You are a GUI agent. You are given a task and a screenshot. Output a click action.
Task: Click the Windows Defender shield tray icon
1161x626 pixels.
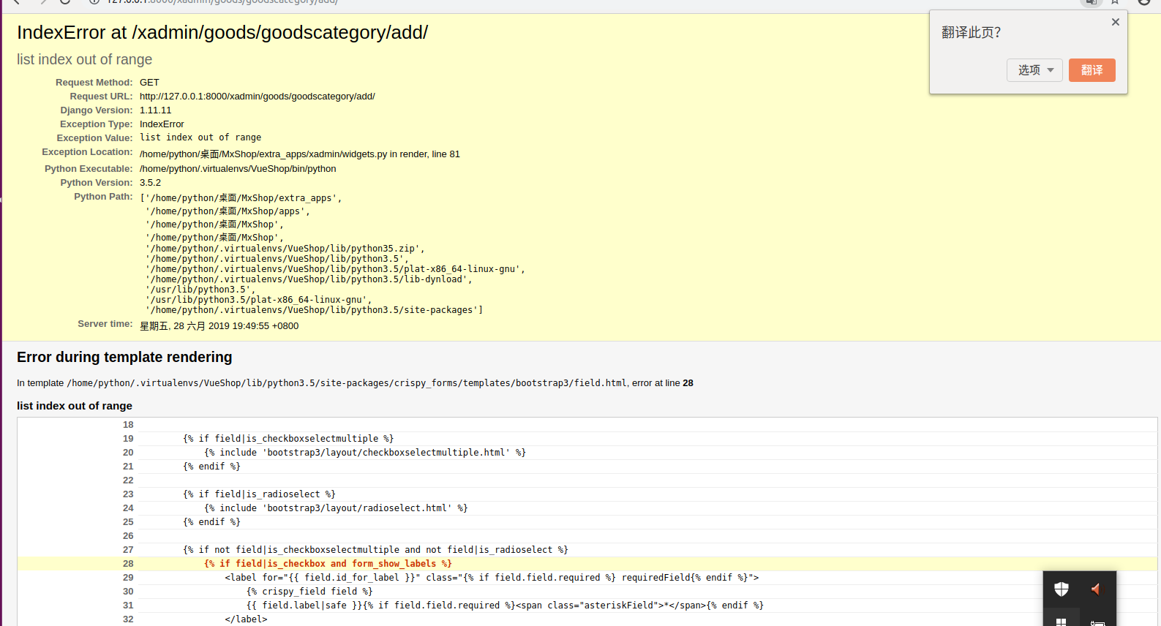(1062, 589)
